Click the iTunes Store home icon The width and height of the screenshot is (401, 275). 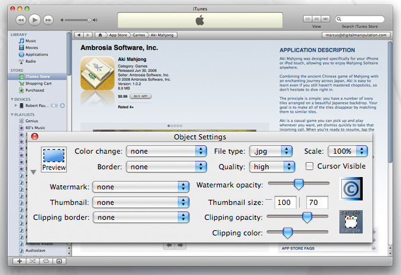pos(100,35)
